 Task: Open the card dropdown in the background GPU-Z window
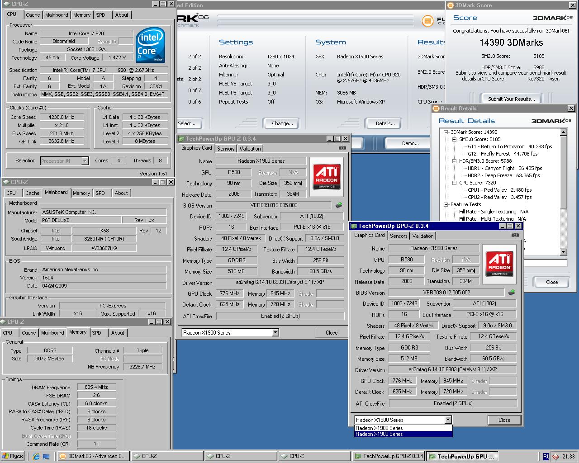(x=275, y=332)
